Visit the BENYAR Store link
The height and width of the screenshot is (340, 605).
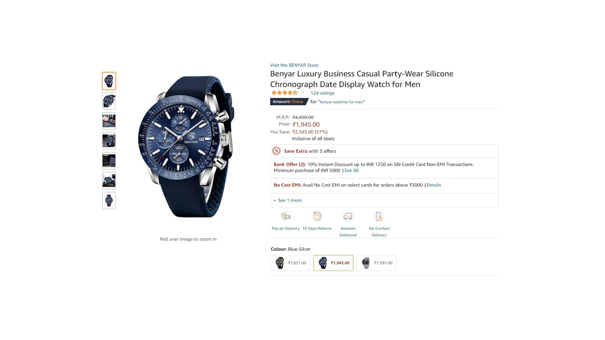[294, 65]
